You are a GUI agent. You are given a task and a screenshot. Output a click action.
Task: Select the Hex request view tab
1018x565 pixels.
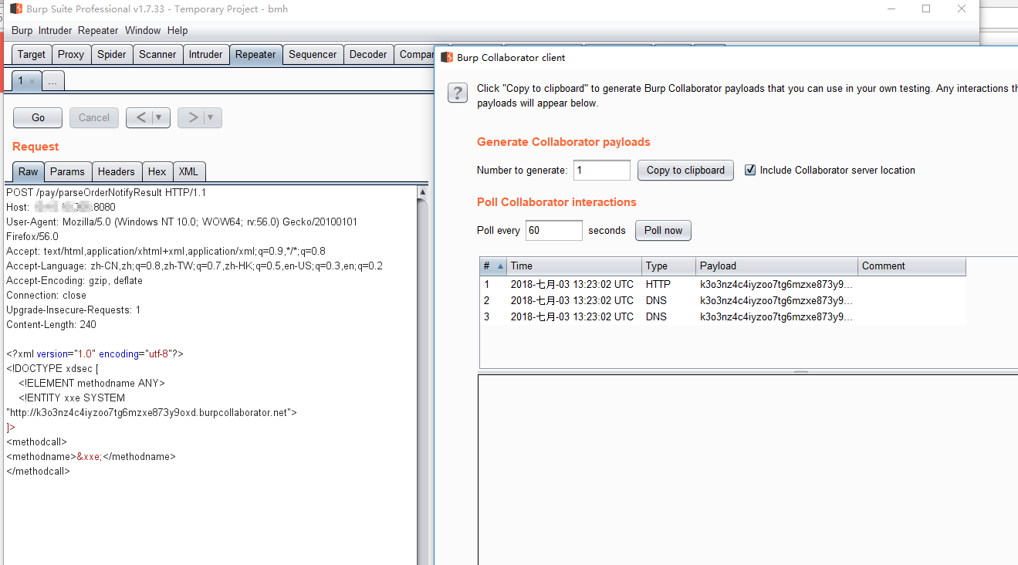click(157, 171)
